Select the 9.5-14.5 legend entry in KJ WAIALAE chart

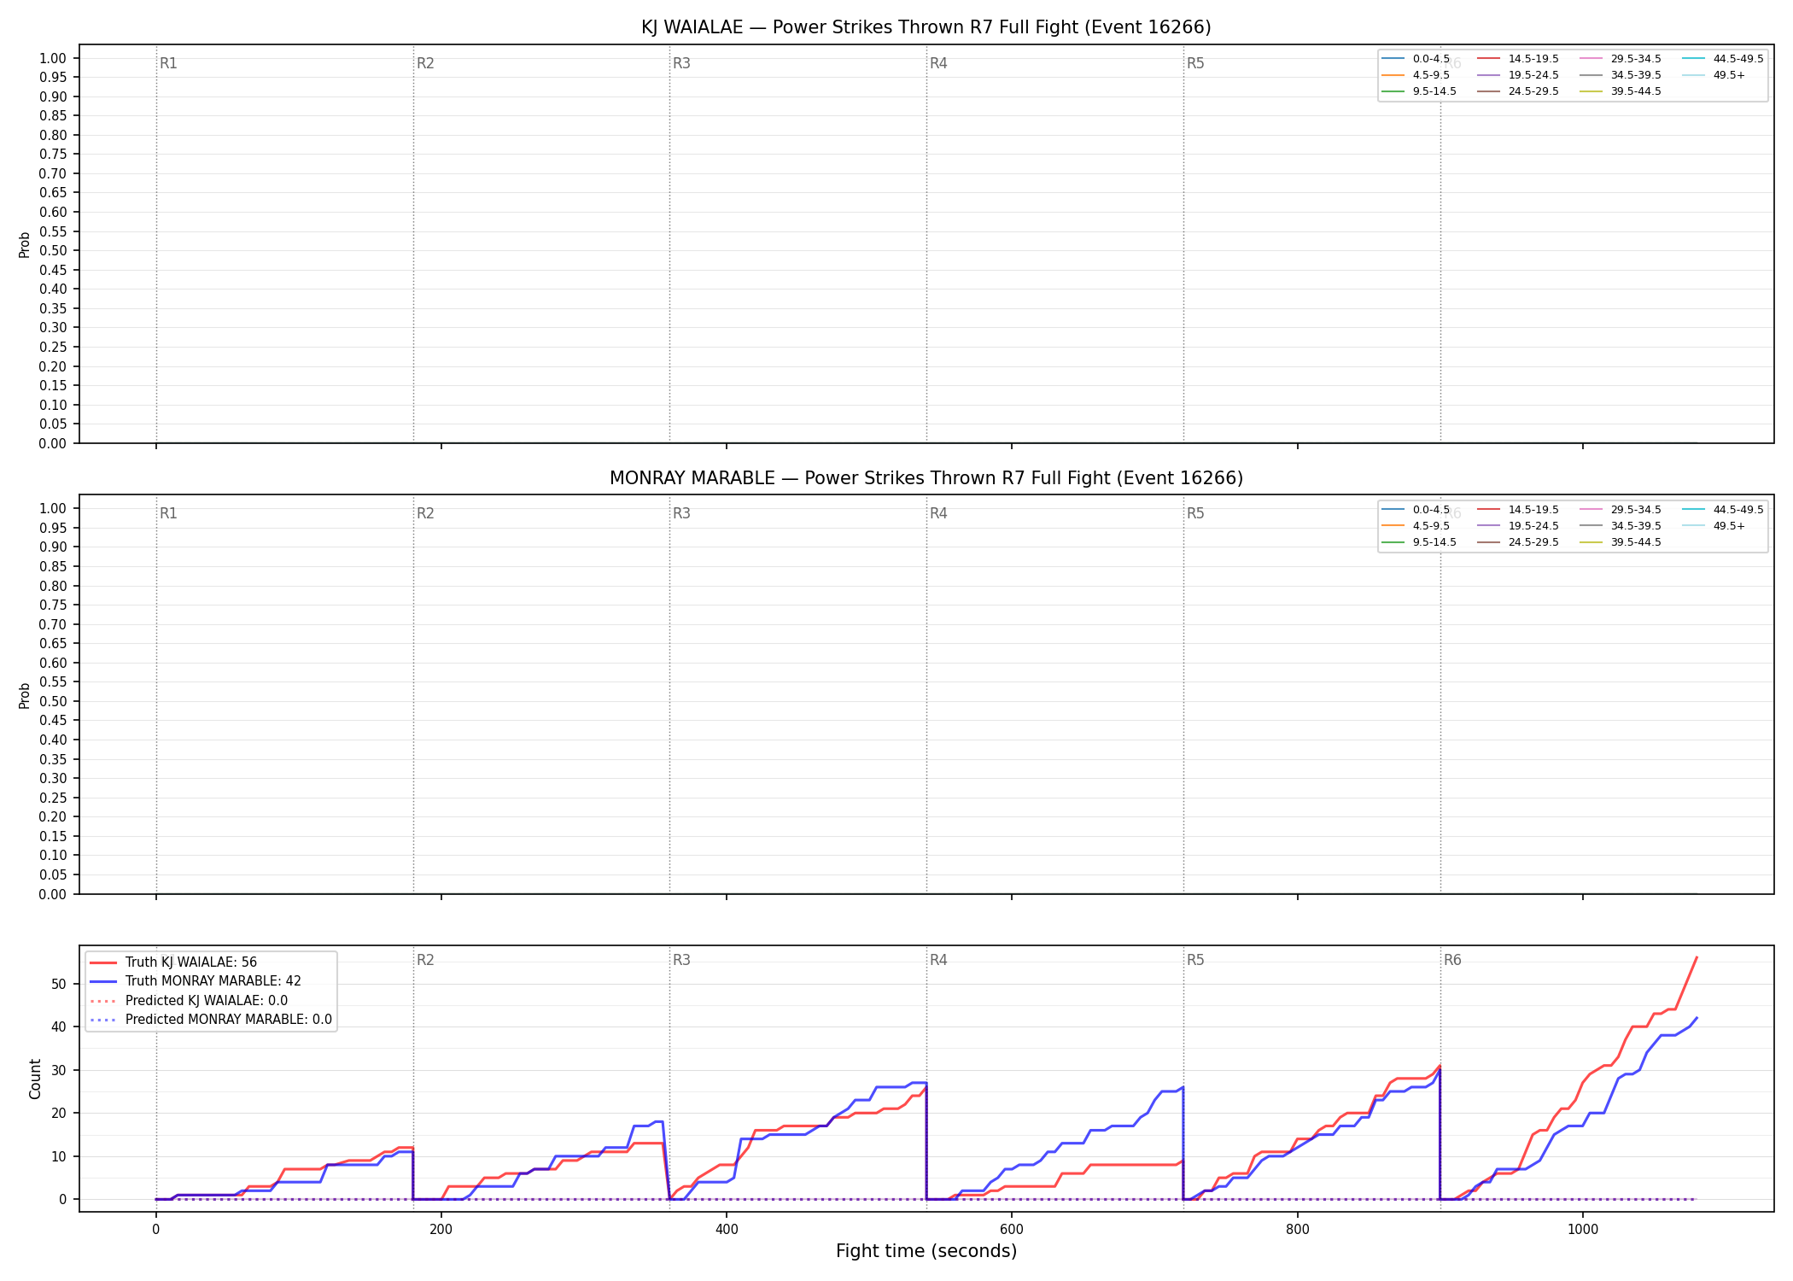[x=1419, y=91]
